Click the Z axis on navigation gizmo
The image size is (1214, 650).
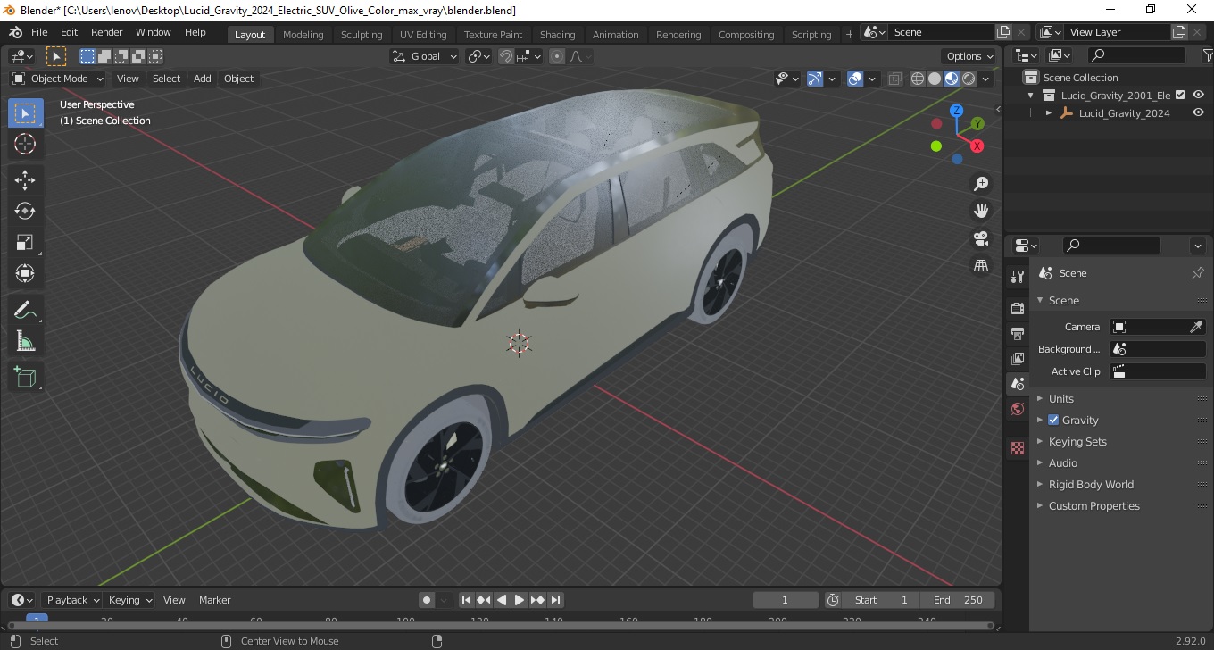coord(956,111)
